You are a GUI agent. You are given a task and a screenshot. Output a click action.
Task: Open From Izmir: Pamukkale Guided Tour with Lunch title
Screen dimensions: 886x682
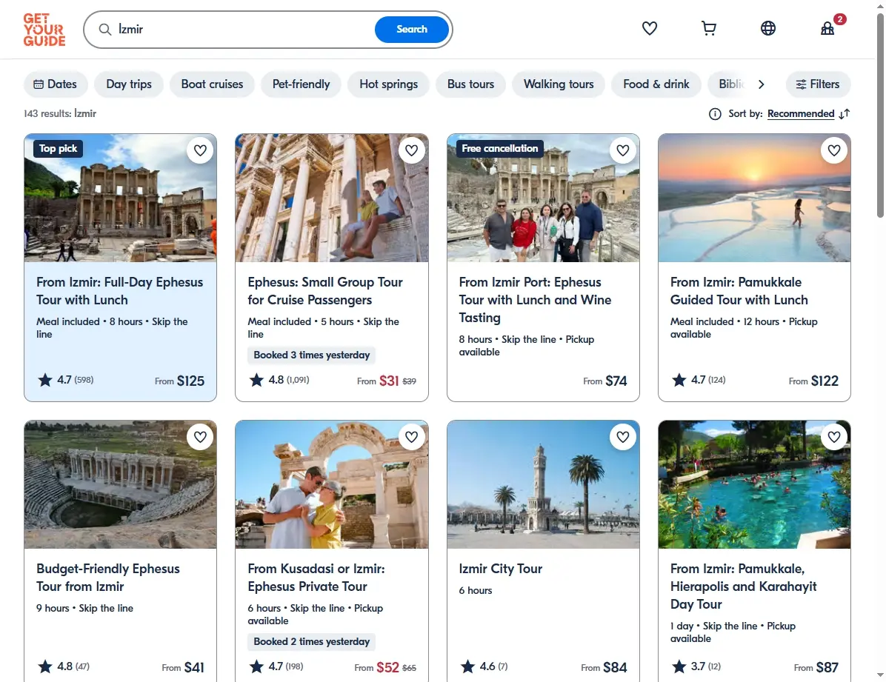(739, 291)
